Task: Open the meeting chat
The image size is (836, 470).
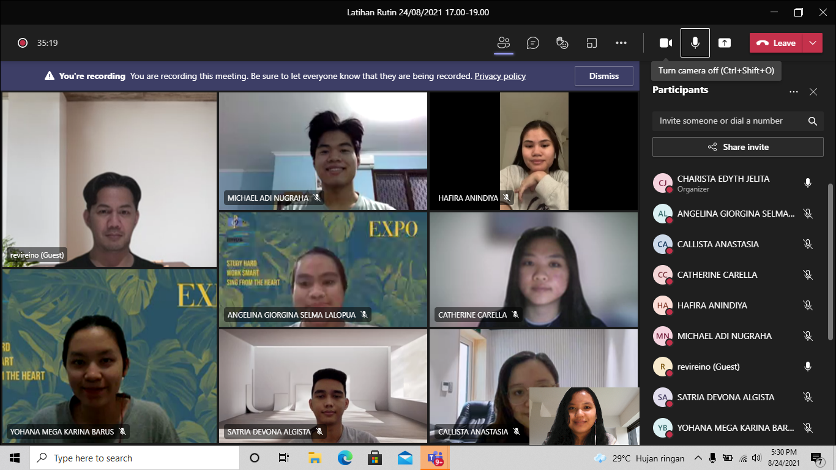Action: click(x=532, y=43)
